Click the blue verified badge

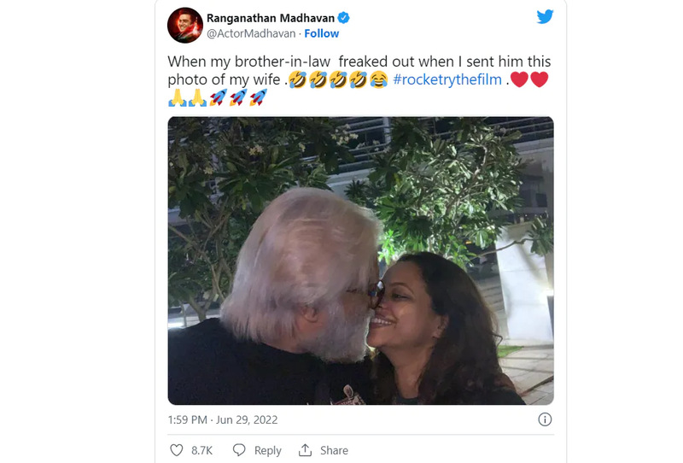point(344,18)
